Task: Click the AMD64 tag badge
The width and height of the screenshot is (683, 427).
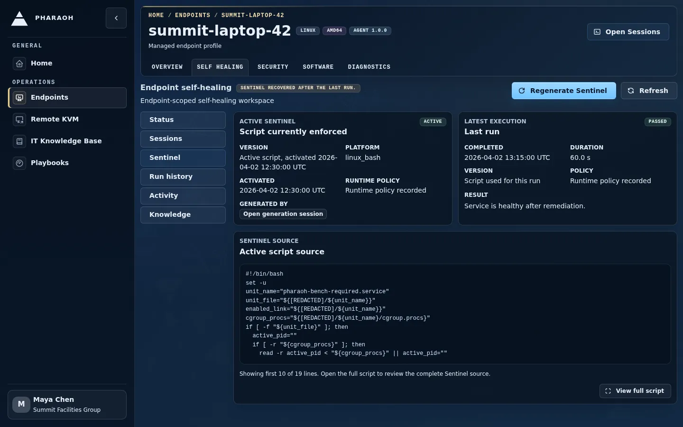Action: 334,30
